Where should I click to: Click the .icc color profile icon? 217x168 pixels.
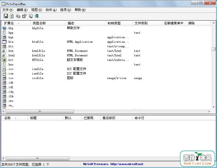tap(4, 69)
